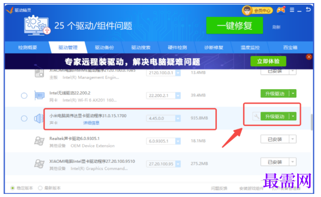Click the 18.1MB size value
The height and width of the screenshot is (197, 321).
[198, 141]
